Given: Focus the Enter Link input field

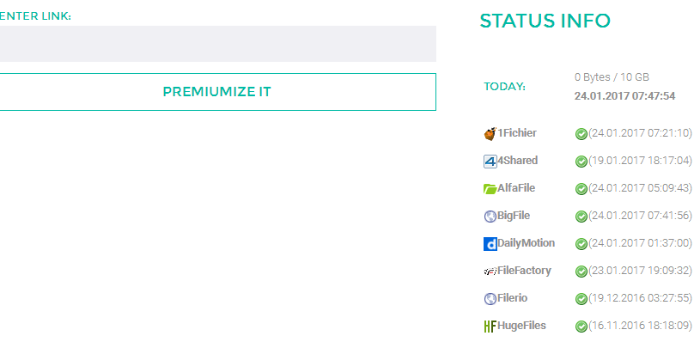Looking at the screenshot, I should click(x=217, y=44).
